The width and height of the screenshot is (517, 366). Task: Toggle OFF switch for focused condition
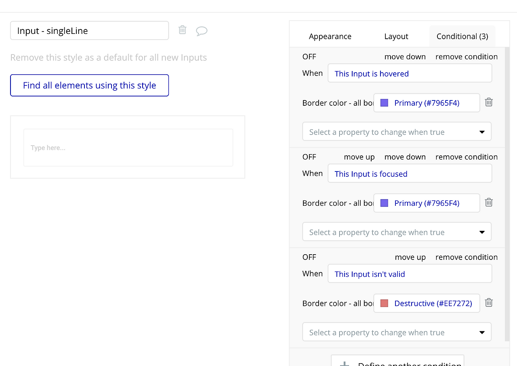309,157
